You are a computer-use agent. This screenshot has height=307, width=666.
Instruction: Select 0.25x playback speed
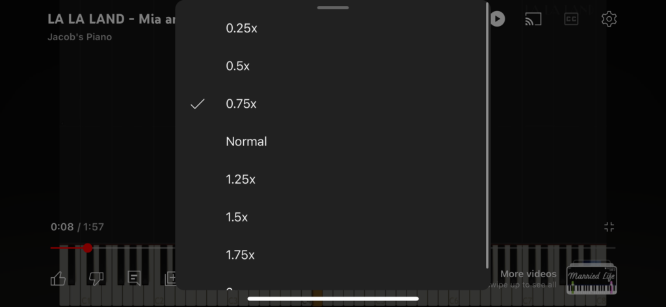pyautogui.click(x=332, y=29)
